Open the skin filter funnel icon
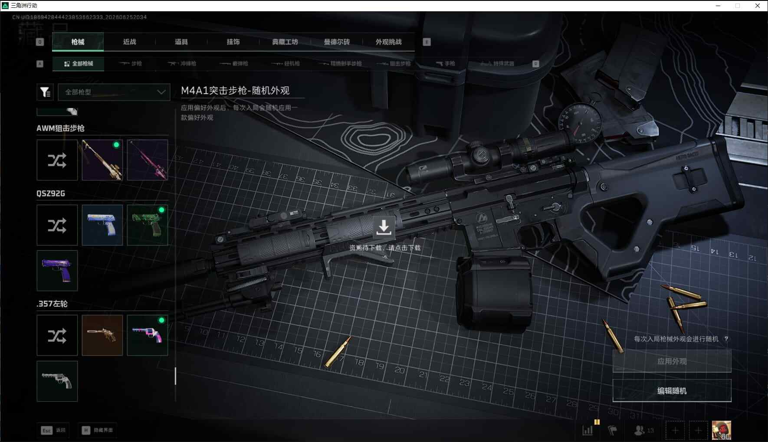768x442 pixels. tap(45, 92)
